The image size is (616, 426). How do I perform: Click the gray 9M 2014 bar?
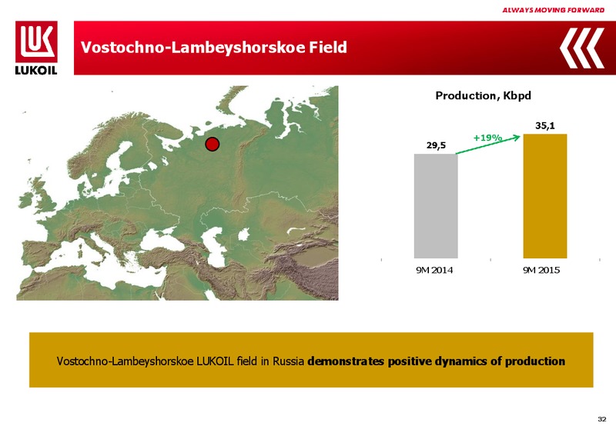[436, 206]
